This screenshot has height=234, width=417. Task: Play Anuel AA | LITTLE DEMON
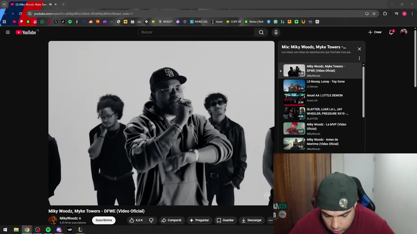tap(321, 99)
